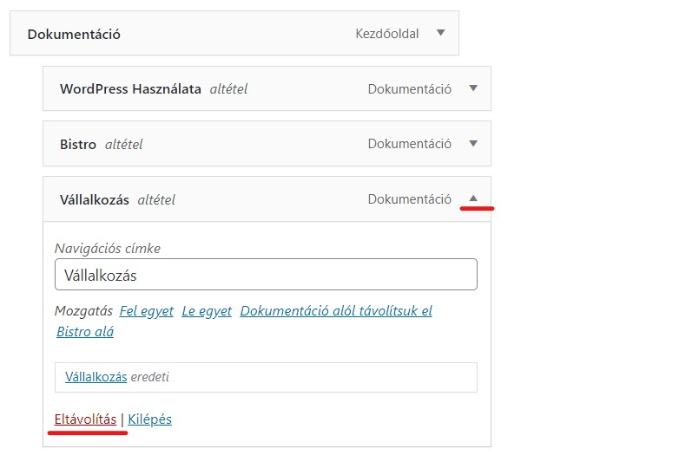The width and height of the screenshot is (699, 455).
Task: Select the Bistro sub-item title
Action: (x=78, y=145)
